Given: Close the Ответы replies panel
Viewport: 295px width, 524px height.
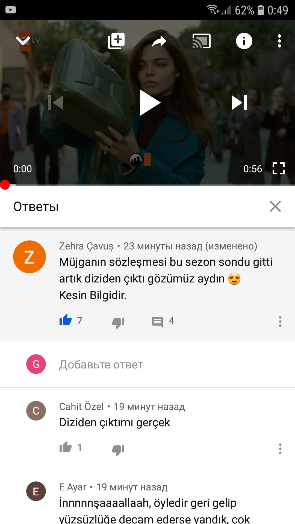Looking at the screenshot, I should [x=275, y=206].
